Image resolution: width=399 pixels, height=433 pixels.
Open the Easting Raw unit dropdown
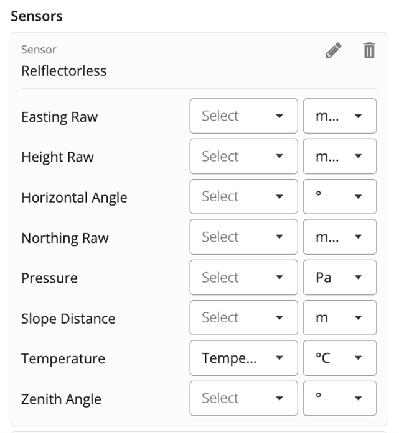[340, 116]
